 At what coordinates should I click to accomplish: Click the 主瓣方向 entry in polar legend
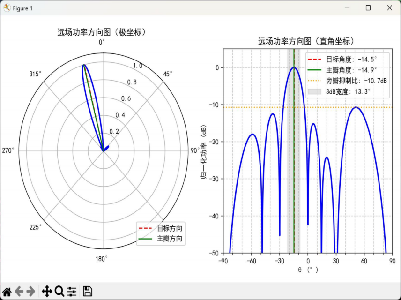click(169, 239)
